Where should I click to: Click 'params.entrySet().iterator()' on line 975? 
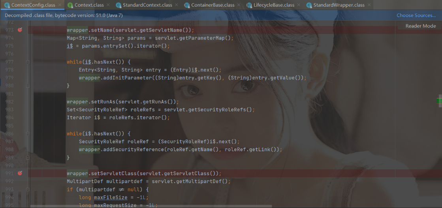point(125,46)
